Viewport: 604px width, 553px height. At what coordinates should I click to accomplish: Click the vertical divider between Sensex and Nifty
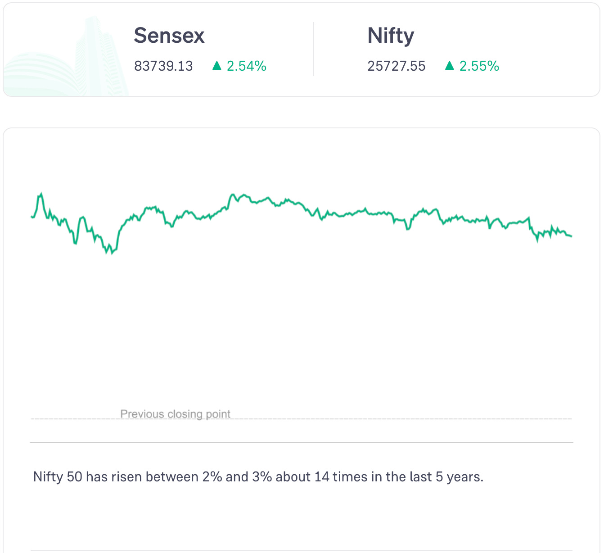314,50
